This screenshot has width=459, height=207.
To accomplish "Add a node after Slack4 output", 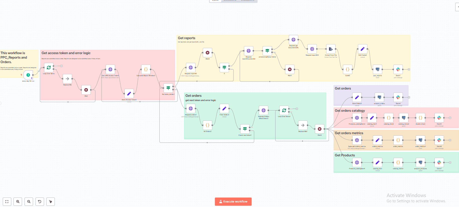I will (409, 98).
